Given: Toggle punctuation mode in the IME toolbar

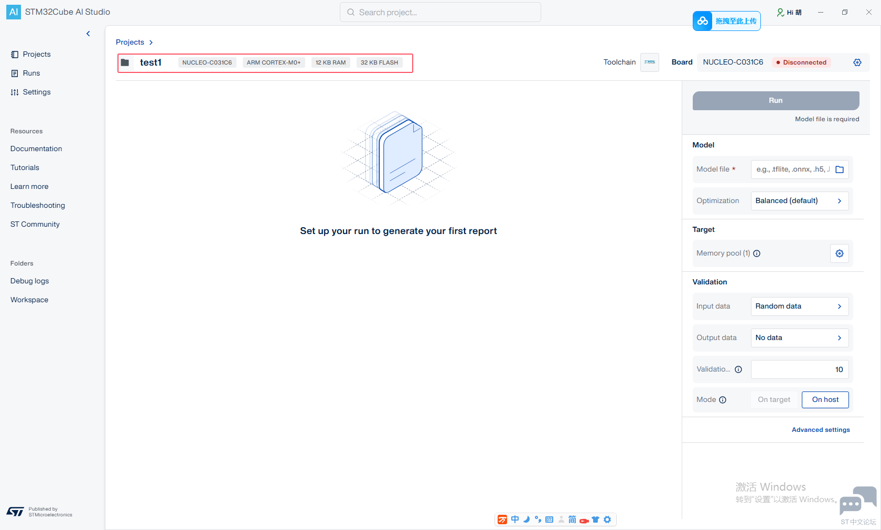Looking at the screenshot, I should pos(538,520).
